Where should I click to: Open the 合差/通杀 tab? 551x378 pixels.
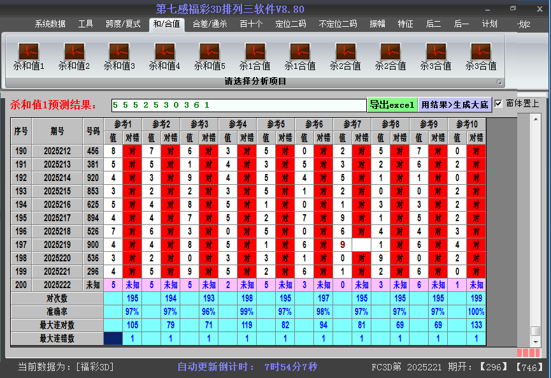point(210,24)
